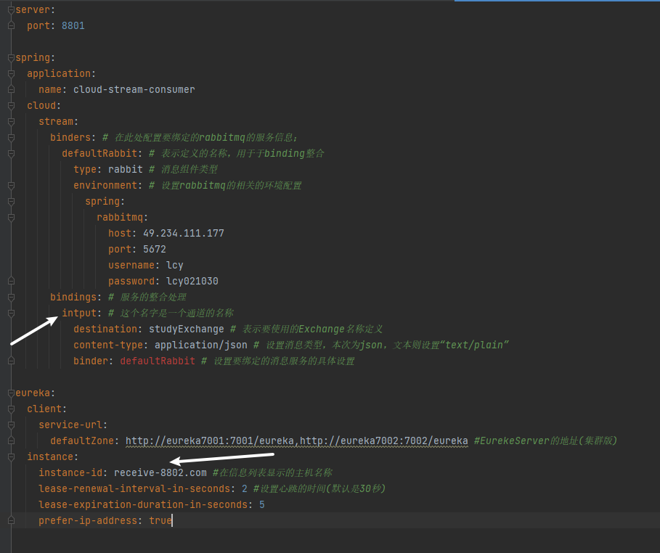Click the server port value 8801
The height and width of the screenshot is (553, 660).
tap(73, 26)
